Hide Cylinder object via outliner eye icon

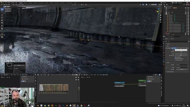(187, 23)
